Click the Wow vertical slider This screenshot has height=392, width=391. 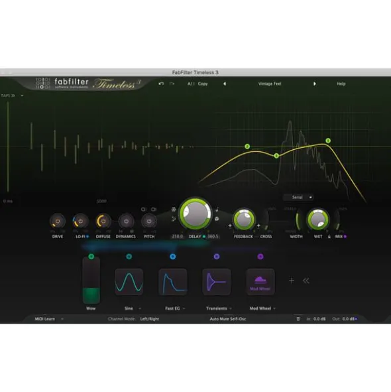91,281
